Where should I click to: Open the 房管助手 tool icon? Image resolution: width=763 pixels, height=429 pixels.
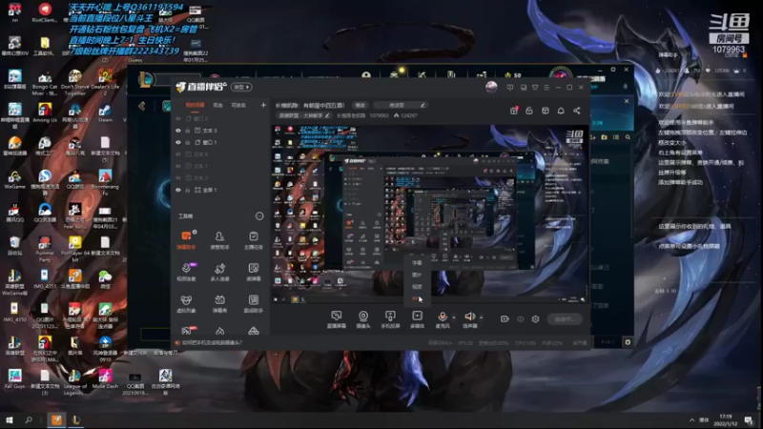tap(219, 240)
